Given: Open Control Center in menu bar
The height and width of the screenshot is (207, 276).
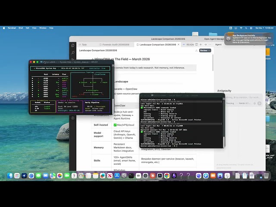Looking at the screenshot, I should click(x=251, y=28).
